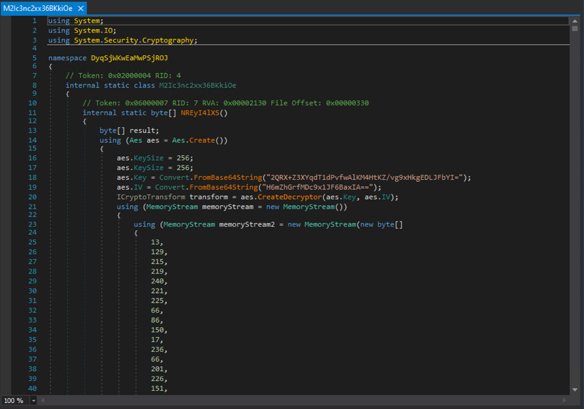Click the IV string "H6mZhGrfMDc9x1JF6BaxIA=="
Image resolution: width=584 pixels, height=409 pixels.
click(x=318, y=187)
